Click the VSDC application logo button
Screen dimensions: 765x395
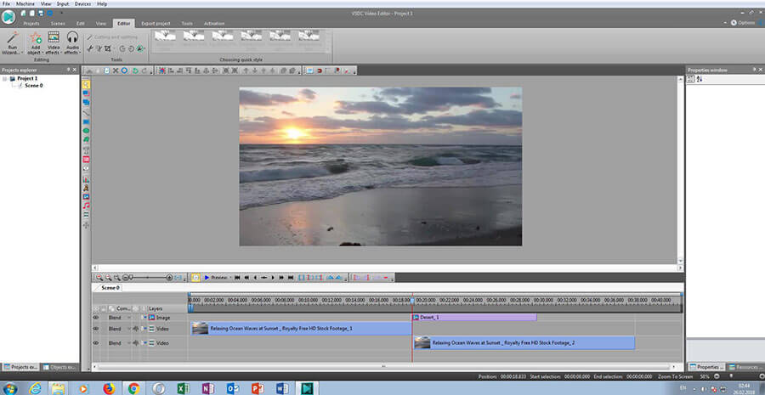(x=8, y=17)
